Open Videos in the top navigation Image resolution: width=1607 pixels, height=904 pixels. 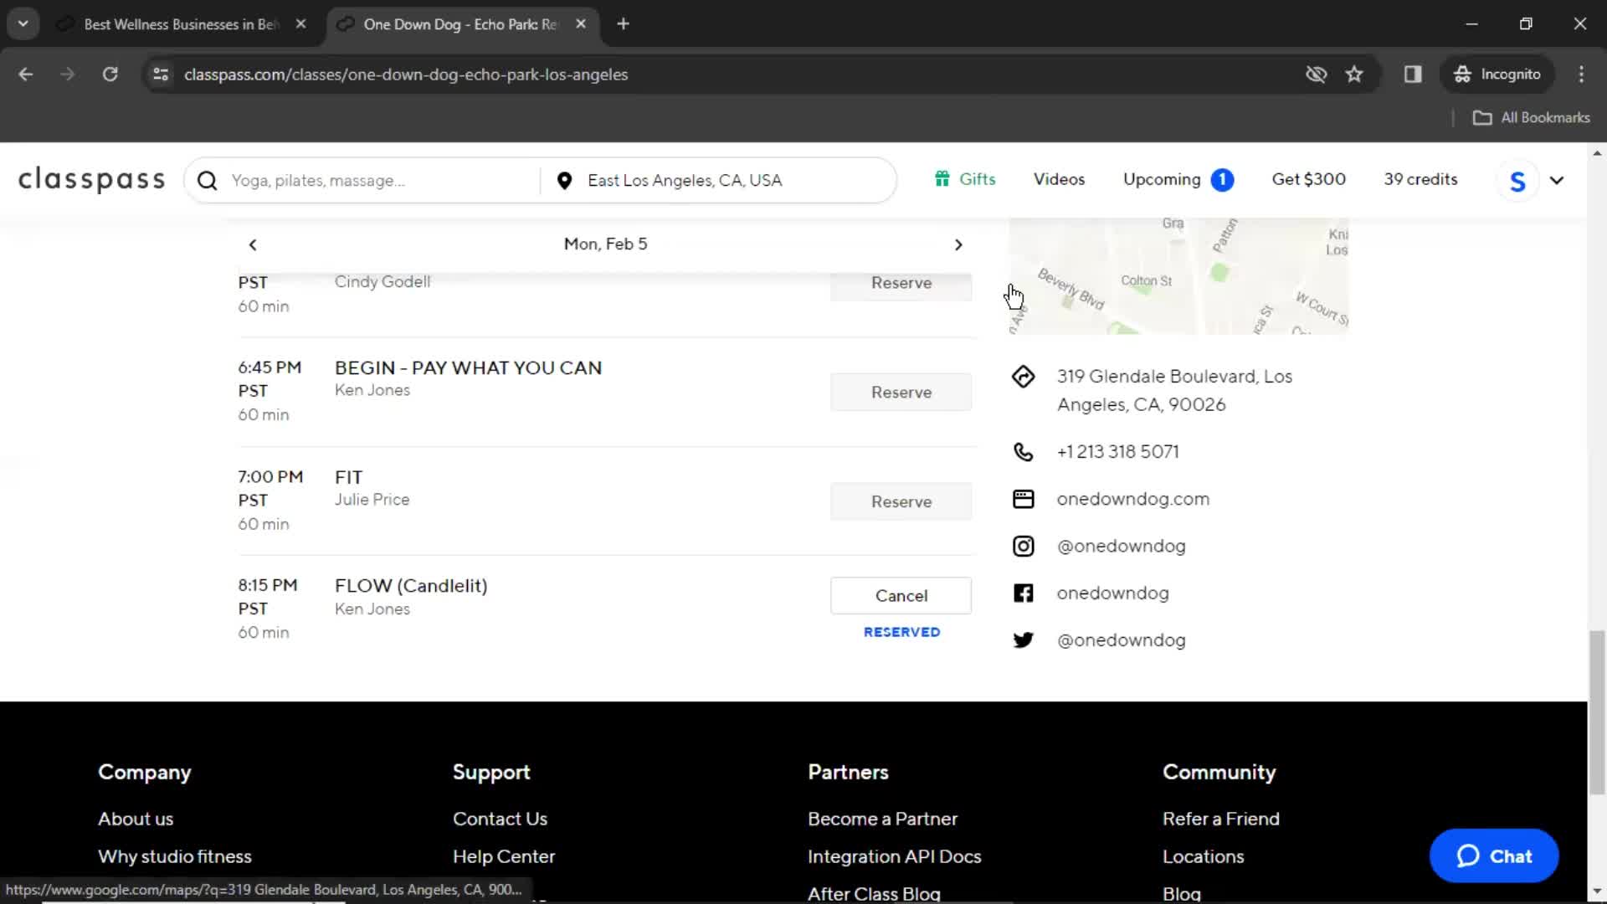[x=1059, y=179]
